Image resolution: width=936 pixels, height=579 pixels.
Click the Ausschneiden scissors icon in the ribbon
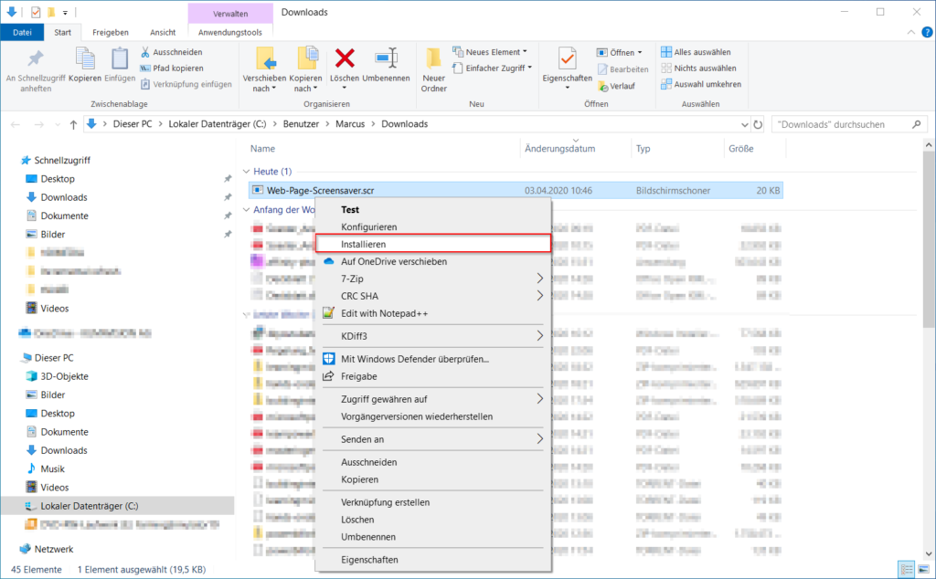point(145,52)
